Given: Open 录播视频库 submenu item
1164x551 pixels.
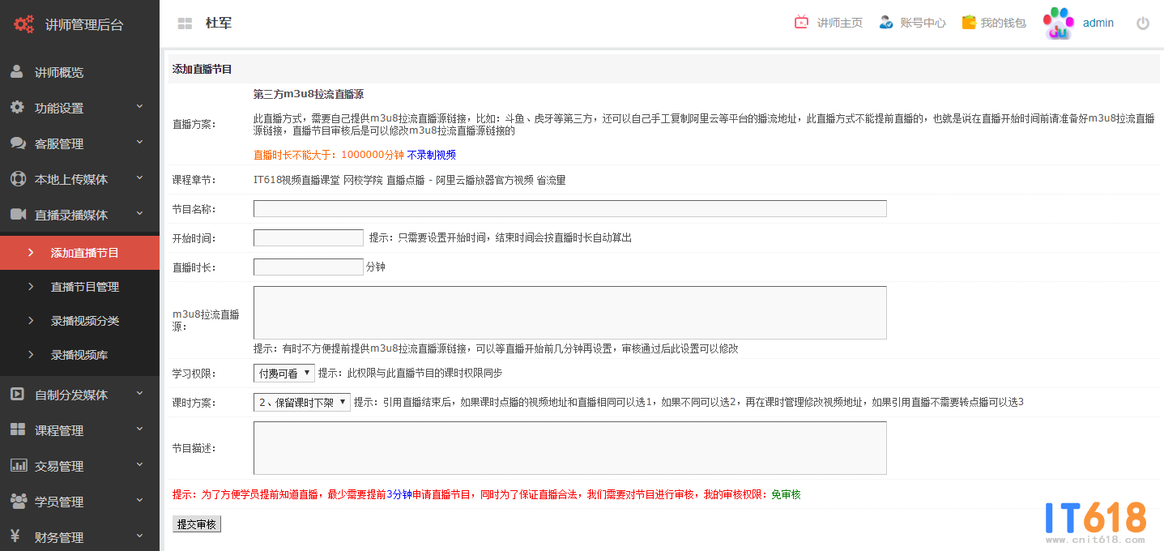Looking at the screenshot, I should tap(79, 355).
